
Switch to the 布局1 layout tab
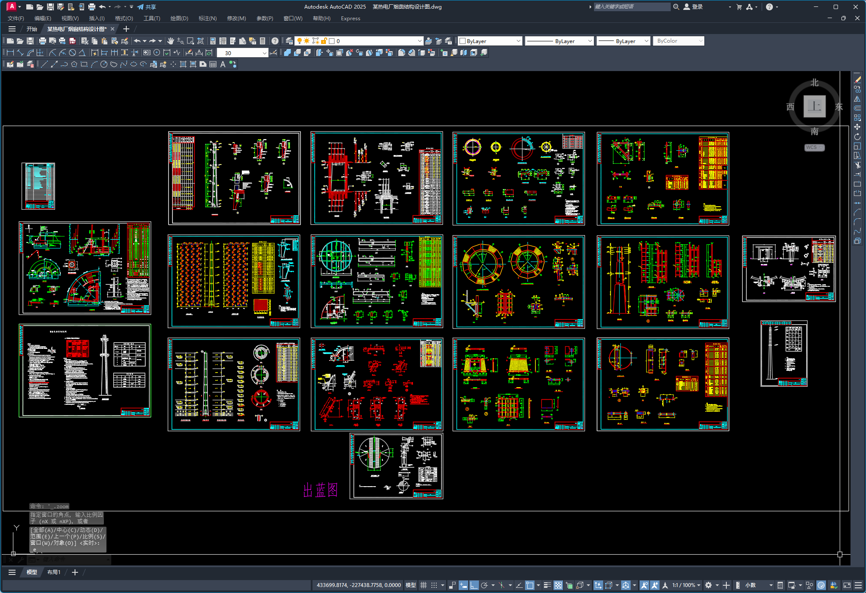54,572
